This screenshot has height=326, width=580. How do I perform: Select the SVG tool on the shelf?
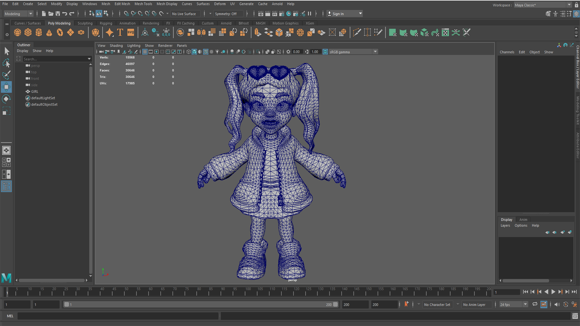130,32
